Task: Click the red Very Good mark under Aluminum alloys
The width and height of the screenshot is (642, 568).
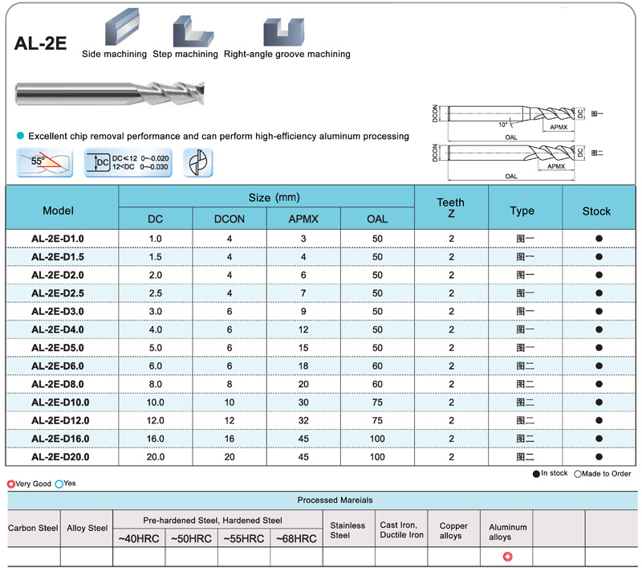Action: (x=507, y=557)
